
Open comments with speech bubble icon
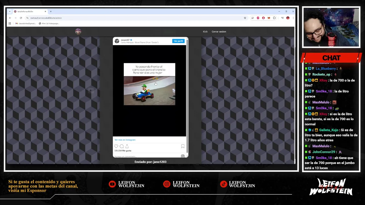coord(121,146)
